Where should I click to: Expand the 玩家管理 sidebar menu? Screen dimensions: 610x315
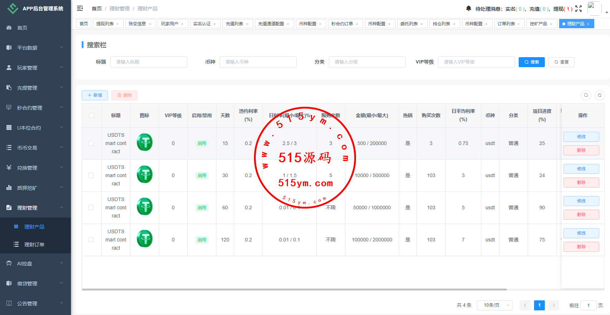click(35, 67)
